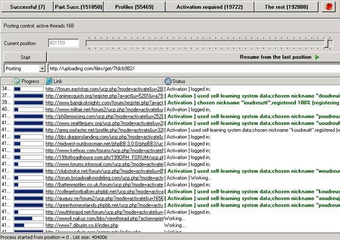Open youthforgod.net forum link
Screen dimensions: 340x240
point(104,212)
